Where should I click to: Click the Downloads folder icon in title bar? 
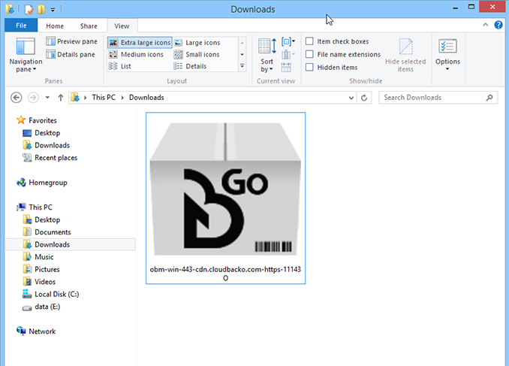[10, 9]
